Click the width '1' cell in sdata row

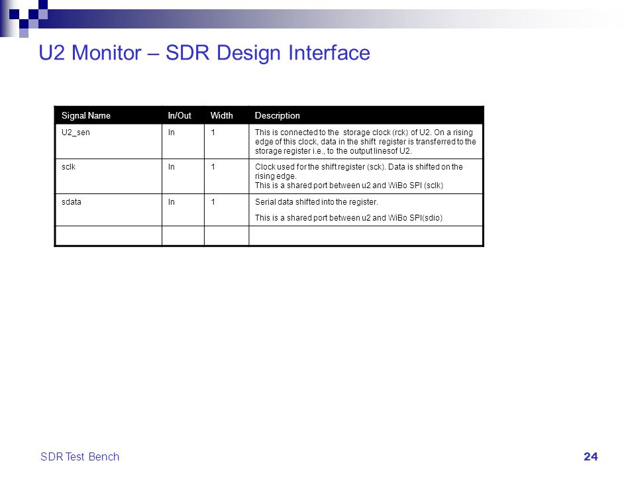(x=227, y=210)
